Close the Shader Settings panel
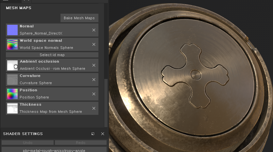Image resolution: width=273 pixels, height=152 pixels. [103, 134]
